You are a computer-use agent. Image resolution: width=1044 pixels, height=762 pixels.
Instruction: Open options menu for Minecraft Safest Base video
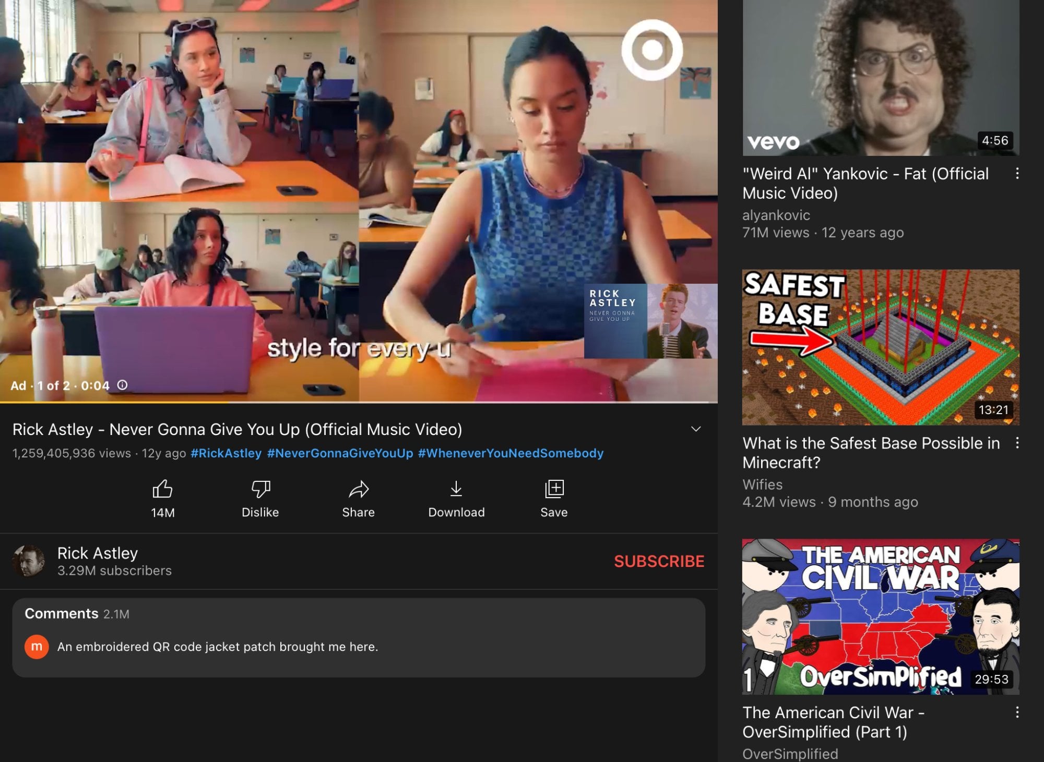(1017, 443)
